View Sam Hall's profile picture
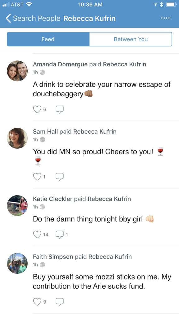 coord(17,138)
